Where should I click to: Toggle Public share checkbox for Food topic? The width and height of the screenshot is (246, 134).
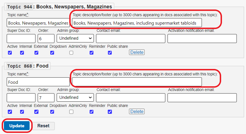coord(110,112)
